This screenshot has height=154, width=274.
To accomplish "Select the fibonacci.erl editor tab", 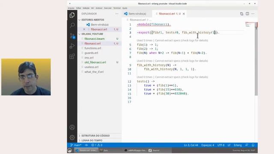I will click(x=170, y=14).
